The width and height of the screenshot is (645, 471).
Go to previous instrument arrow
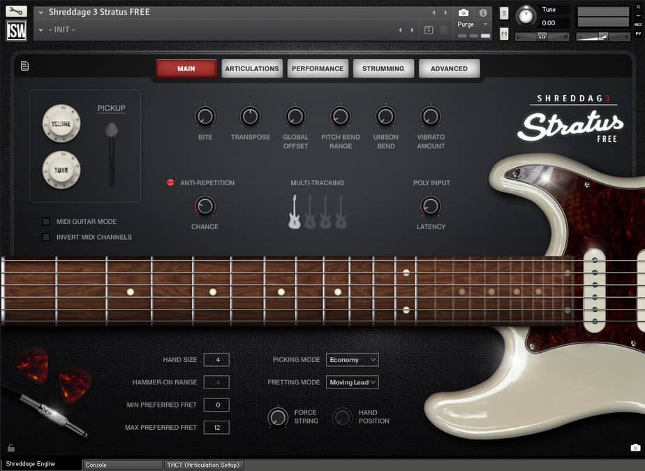[433, 13]
